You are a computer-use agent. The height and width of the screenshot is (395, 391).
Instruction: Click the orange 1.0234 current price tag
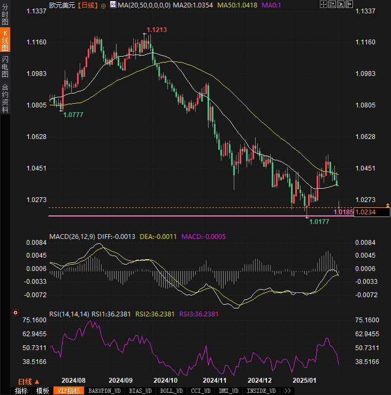pos(366,212)
